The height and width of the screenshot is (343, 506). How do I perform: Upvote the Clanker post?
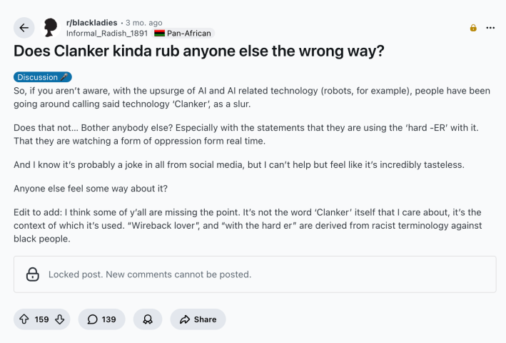coord(24,319)
